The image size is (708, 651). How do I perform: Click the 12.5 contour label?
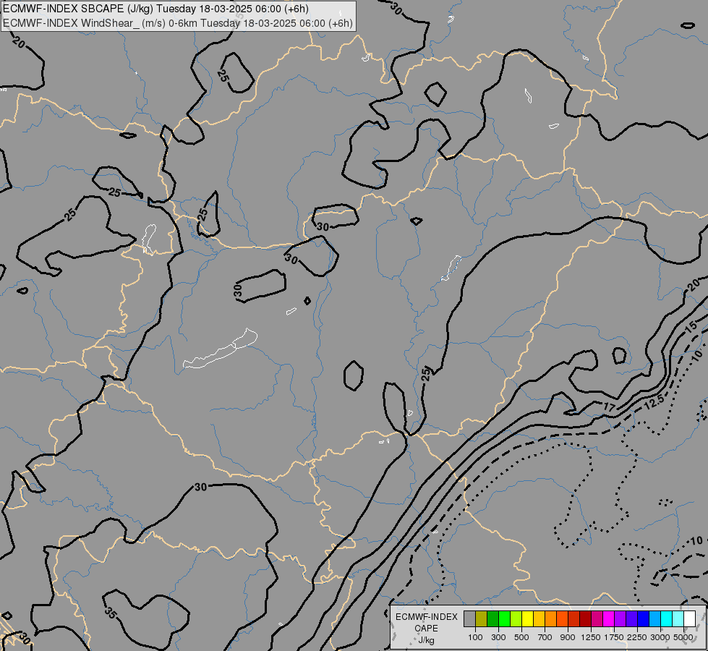(x=653, y=401)
